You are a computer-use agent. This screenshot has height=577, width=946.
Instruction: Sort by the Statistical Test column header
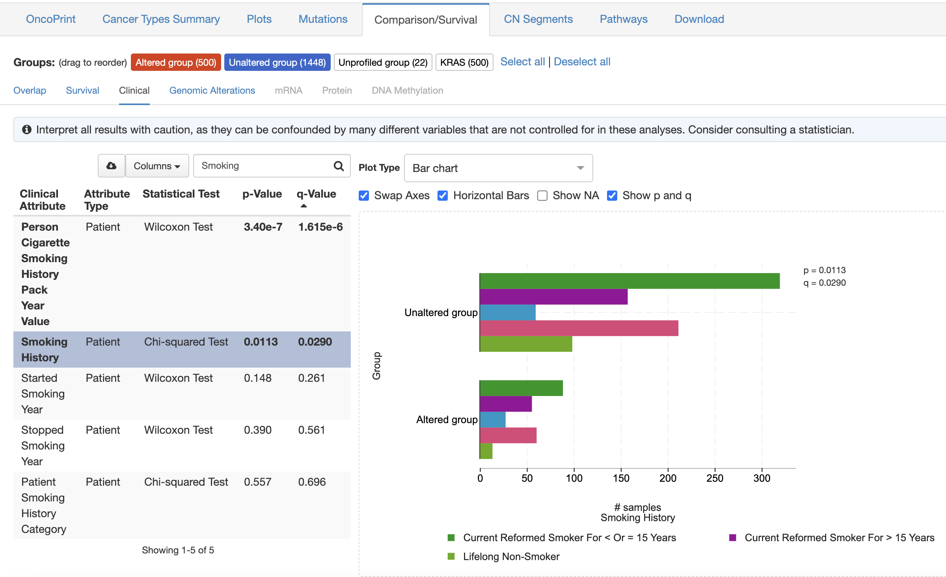click(x=181, y=194)
